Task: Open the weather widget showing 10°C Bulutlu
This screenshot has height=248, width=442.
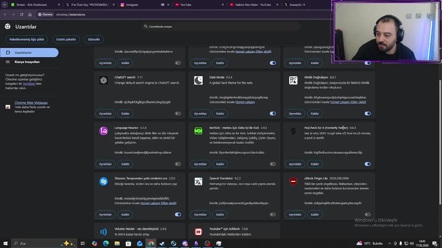Action: 369,244
